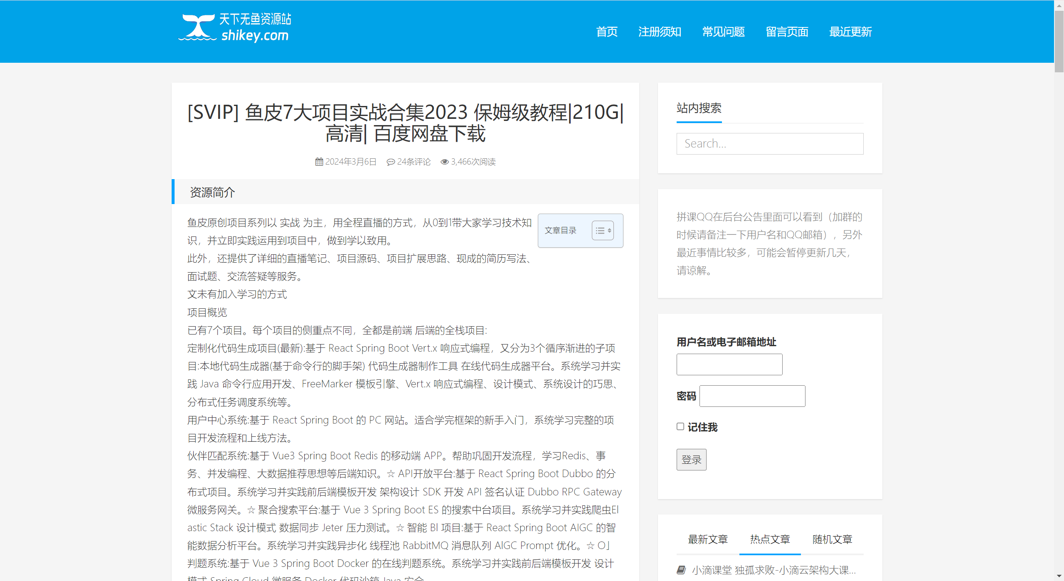
Task: Click the calendar icon beside the publish date
Action: click(318, 162)
